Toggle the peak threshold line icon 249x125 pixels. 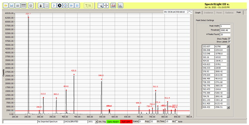113,6
